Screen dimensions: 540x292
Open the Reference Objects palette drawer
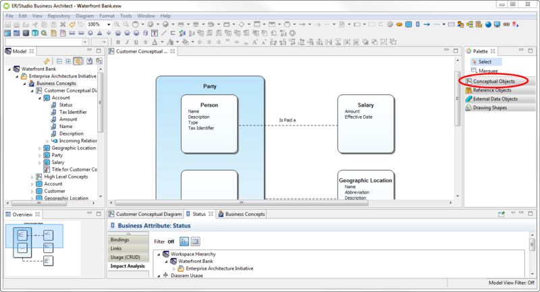[x=500, y=90]
